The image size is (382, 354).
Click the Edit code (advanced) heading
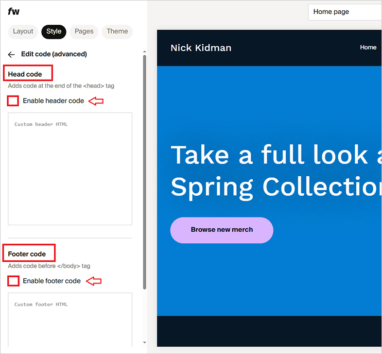click(x=54, y=54)
